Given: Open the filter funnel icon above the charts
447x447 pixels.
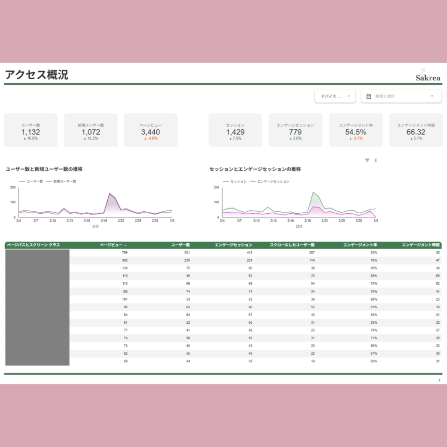Looking at the screenshot, I should pyautogui.click(x=367, y=160).
